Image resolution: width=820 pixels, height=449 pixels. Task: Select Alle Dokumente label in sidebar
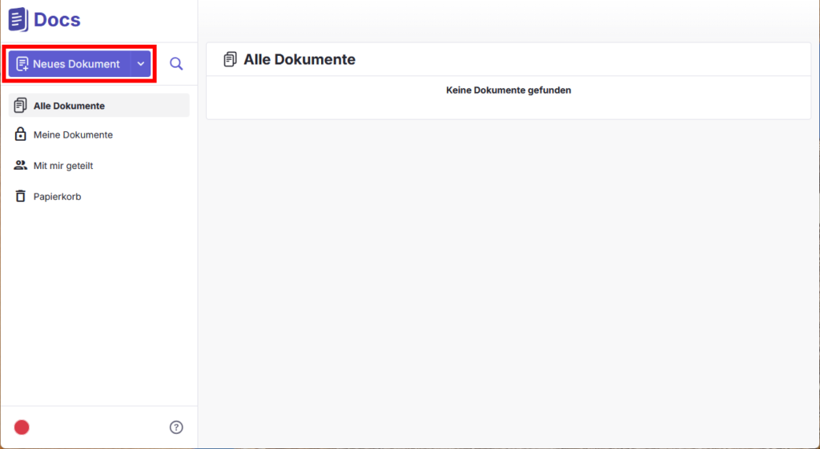69,106
